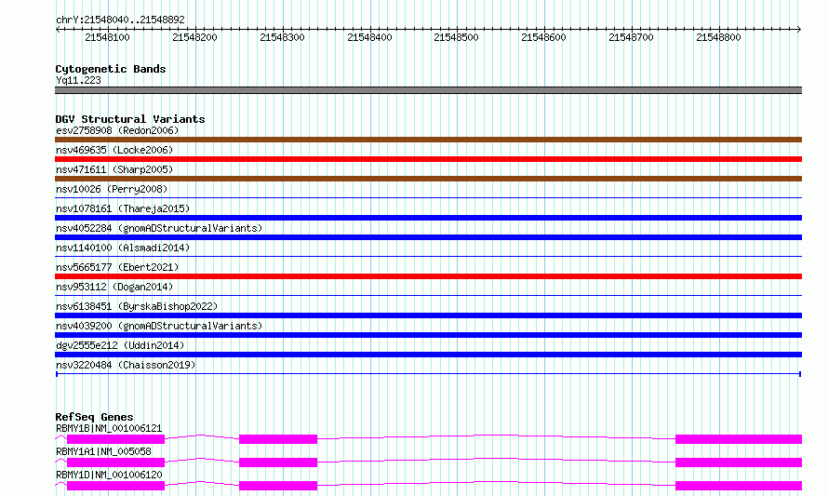Click variant label nsv4039200 (gnomADStructuralVariants)
Viewport: 828px width, 496px height.
[x=159, y=326]
